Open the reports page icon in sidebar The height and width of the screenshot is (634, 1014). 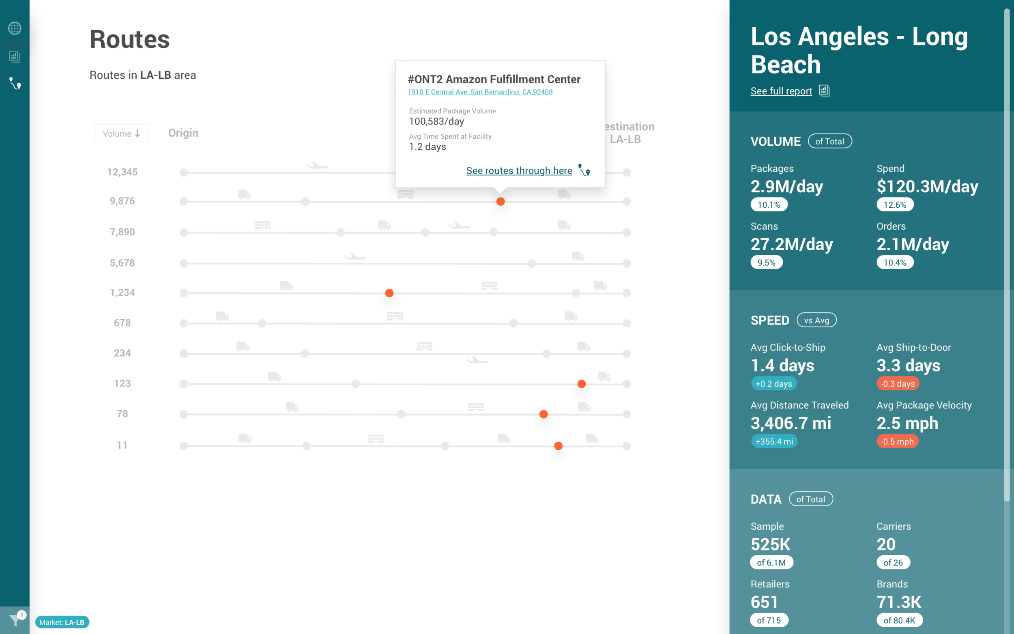(x=15, y=57)
